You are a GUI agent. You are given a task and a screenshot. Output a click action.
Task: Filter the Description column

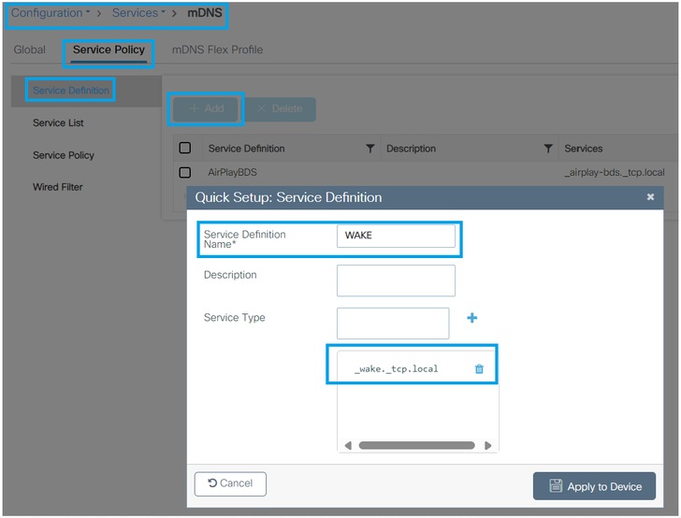pos(548,149)
